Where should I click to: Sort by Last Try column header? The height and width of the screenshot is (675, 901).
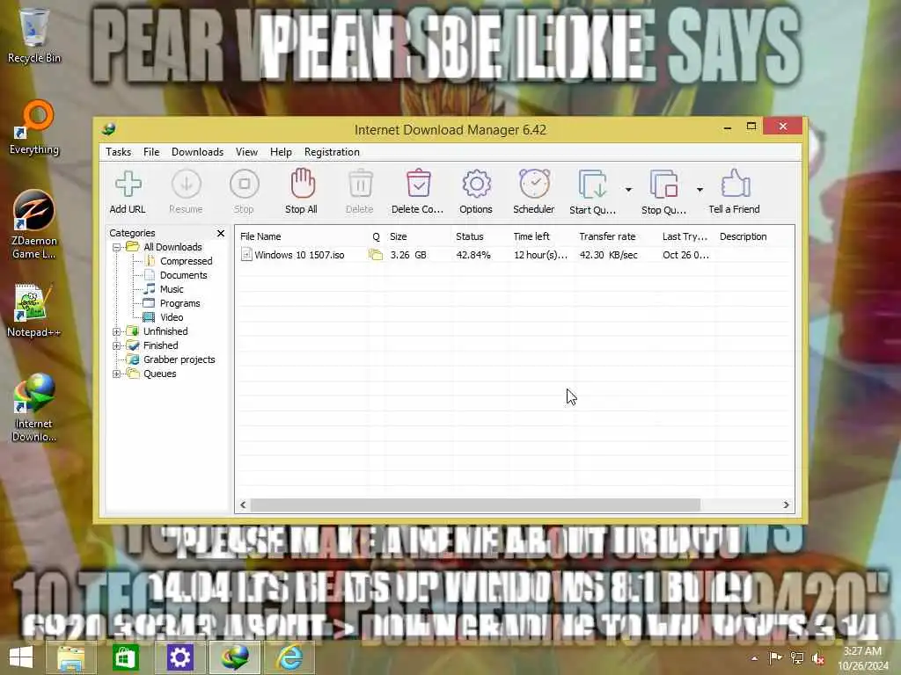click(x=685, y=236)
